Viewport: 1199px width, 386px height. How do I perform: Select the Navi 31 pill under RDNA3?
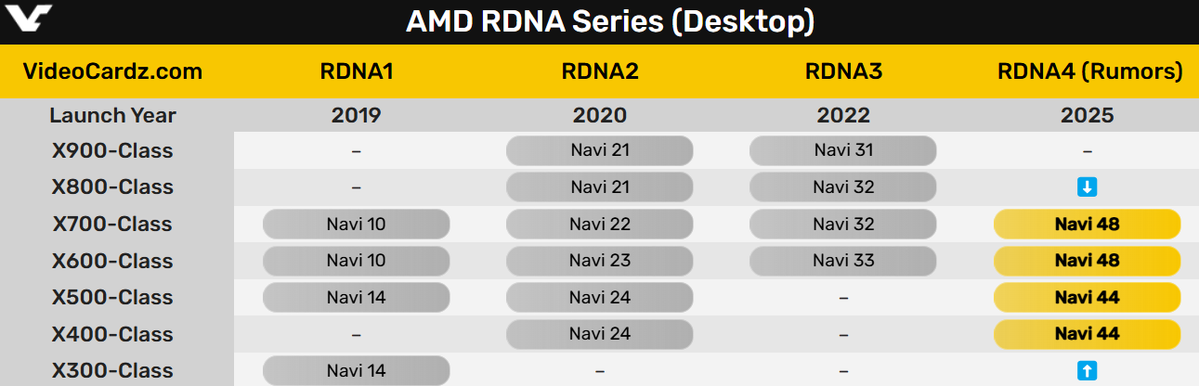click(x=843, y=150)
